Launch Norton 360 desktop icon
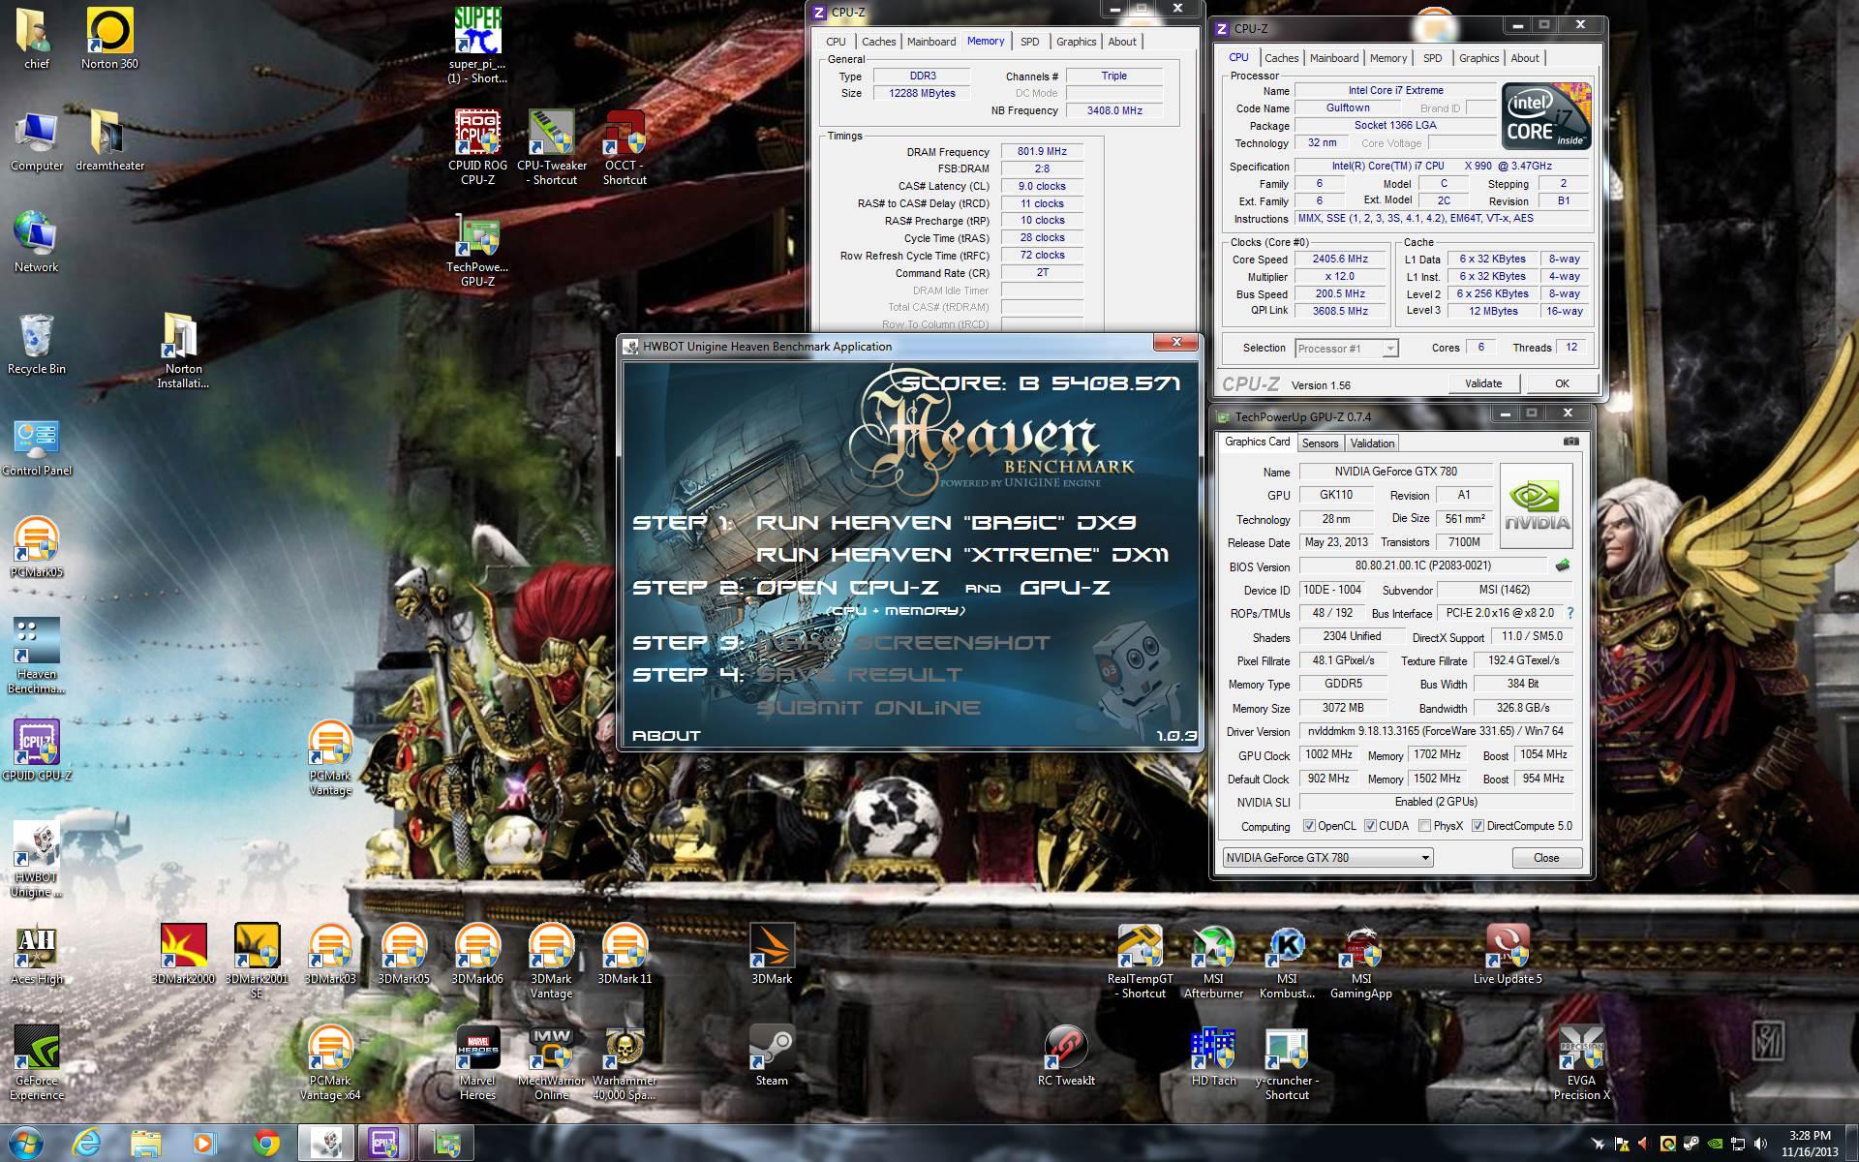 (109, 39)
